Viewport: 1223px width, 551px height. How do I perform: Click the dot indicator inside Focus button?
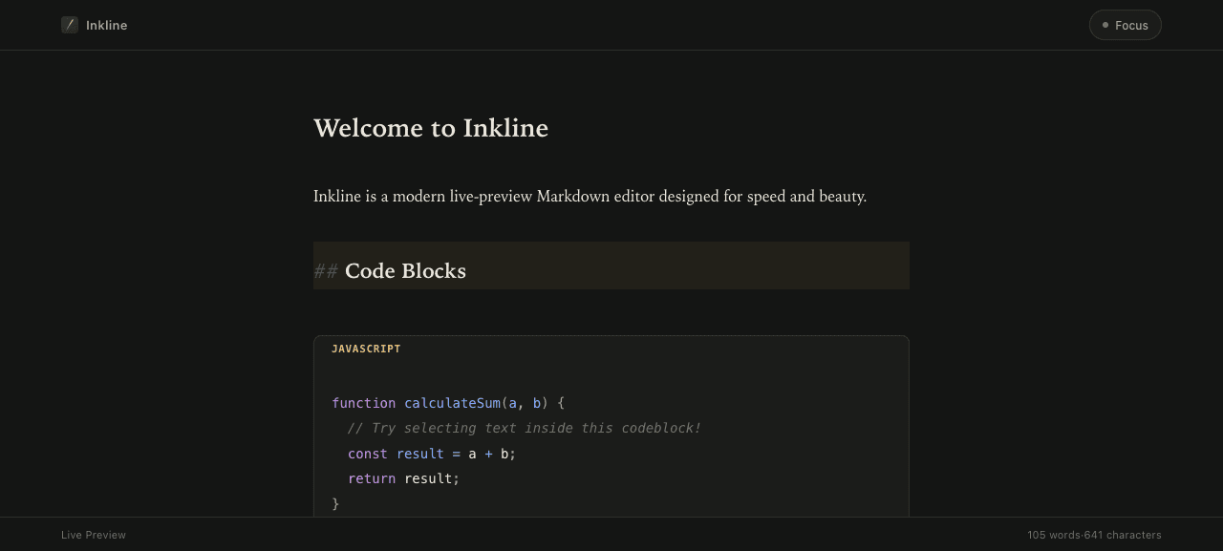[1105, 25]
